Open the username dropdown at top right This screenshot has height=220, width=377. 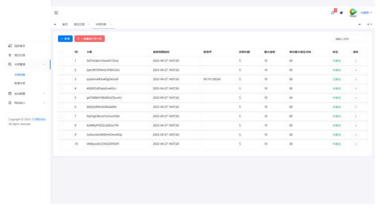[366, 13]
